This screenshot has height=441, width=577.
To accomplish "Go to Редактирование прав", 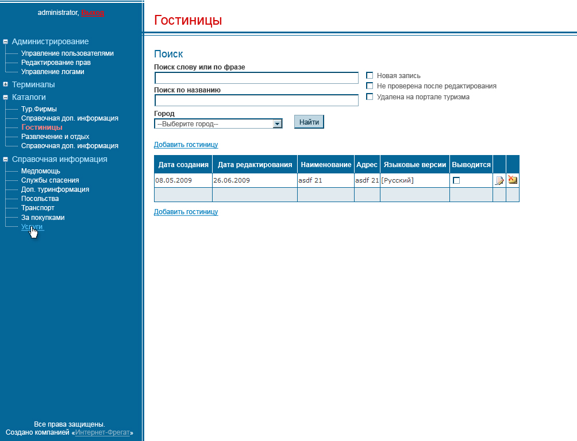I will pos(56,63).
